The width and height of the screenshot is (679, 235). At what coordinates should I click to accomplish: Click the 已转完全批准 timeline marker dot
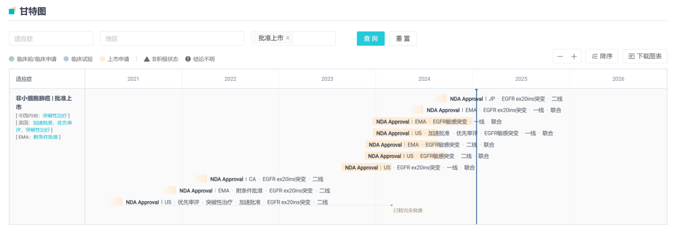coord(392,205)
